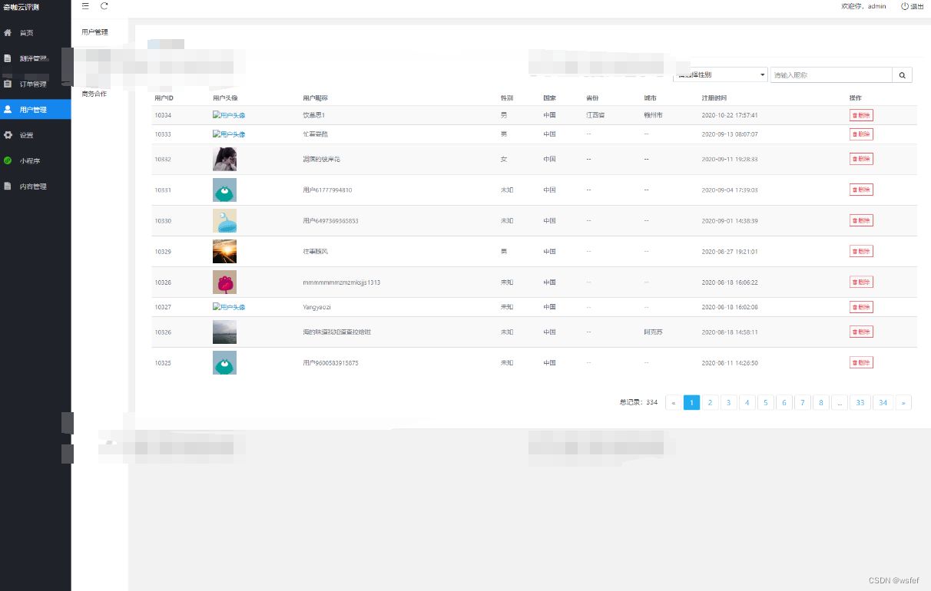Screen dimensions: 931x591
Task: Delete user 10334 with its 删除 button
Action: (x=860, y=114)
